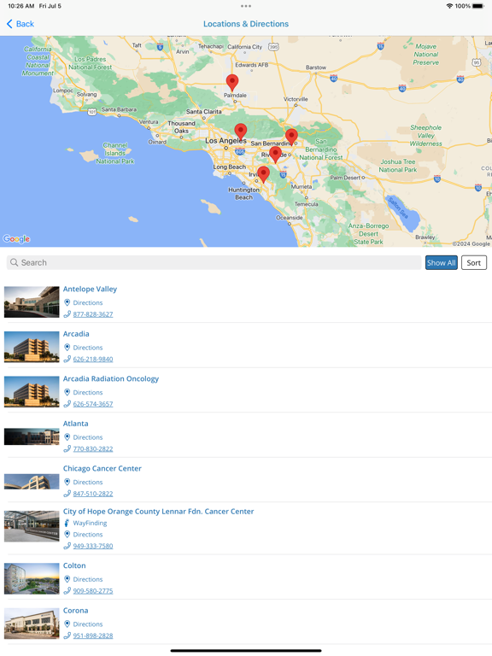Image resolution: width=492 pixels, height=656 pixels.
Task: Tap the Back chevron icon
Action: (x=9, y=24)
